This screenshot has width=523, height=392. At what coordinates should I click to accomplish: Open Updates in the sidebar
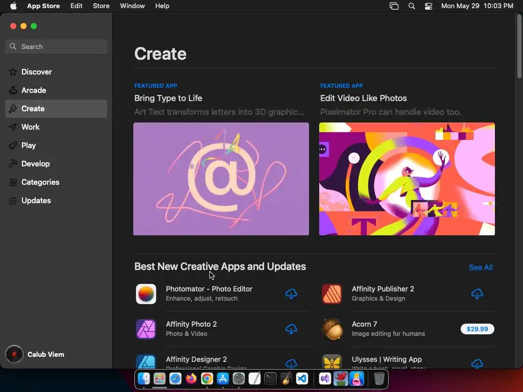coord(56,200)
